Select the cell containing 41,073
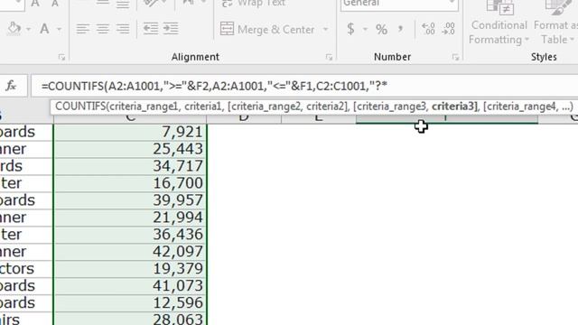The width and height of the screenshot is (578, 325). pyautogui.click(x=130, y=285)
